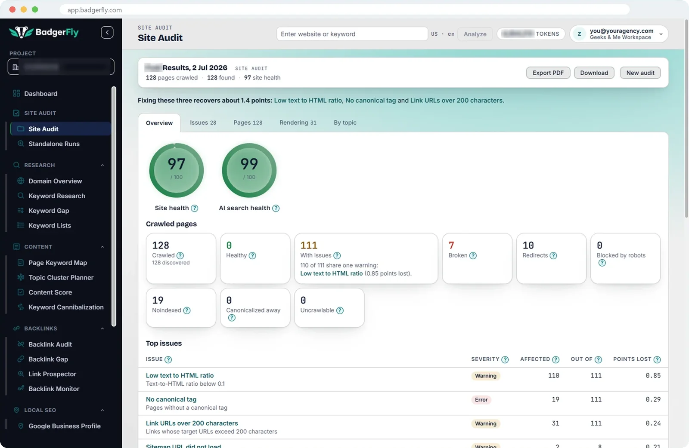This screenshot has height=448, width=689.
Task: Click the Keyword Cannibalization icon
Action: tap(21, 307)
